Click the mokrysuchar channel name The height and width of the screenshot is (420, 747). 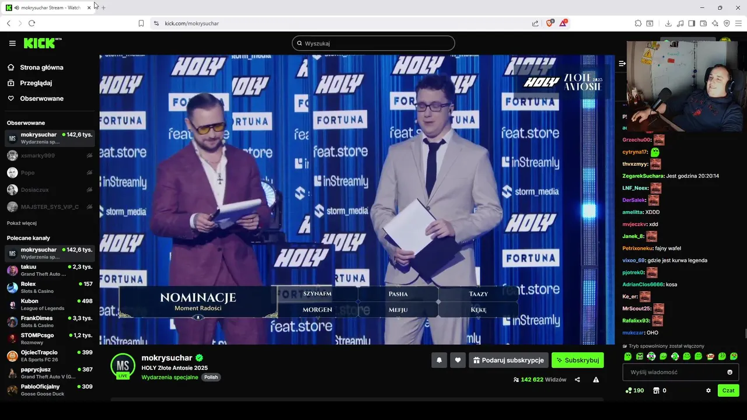[167, 358]
